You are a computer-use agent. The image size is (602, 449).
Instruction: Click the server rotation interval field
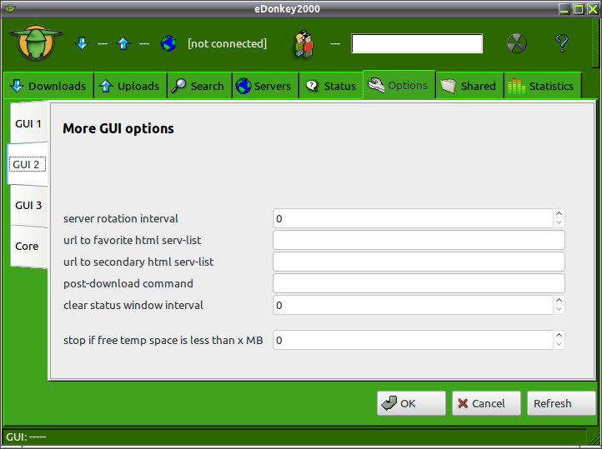[413, 218]
